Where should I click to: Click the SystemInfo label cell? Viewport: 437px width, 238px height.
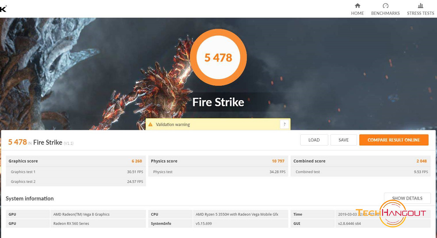coord(170,224)
